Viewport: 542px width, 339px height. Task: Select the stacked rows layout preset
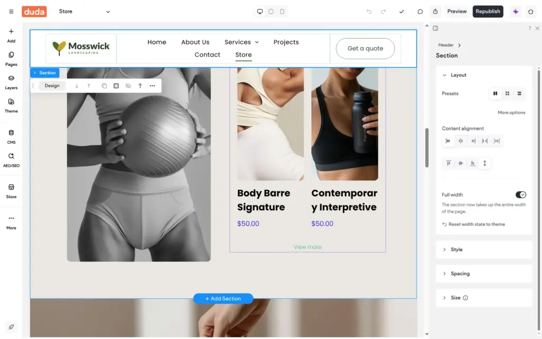coord(519,93)
